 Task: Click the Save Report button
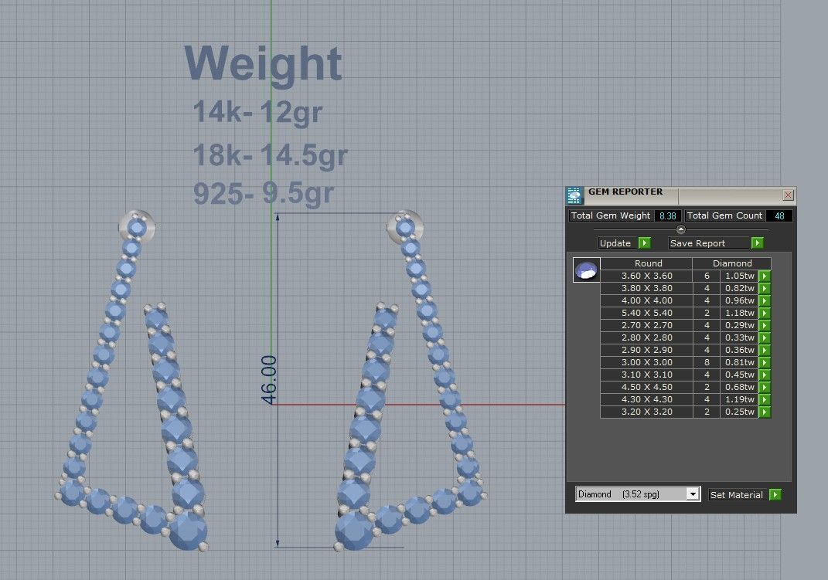coord(709,243)
